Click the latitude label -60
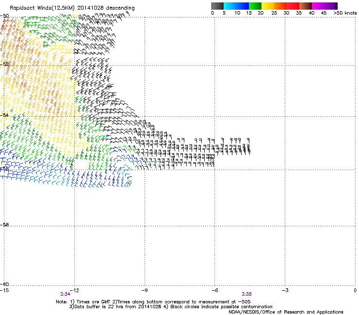Screen dimensions: 359x315 tap(4, 284)
